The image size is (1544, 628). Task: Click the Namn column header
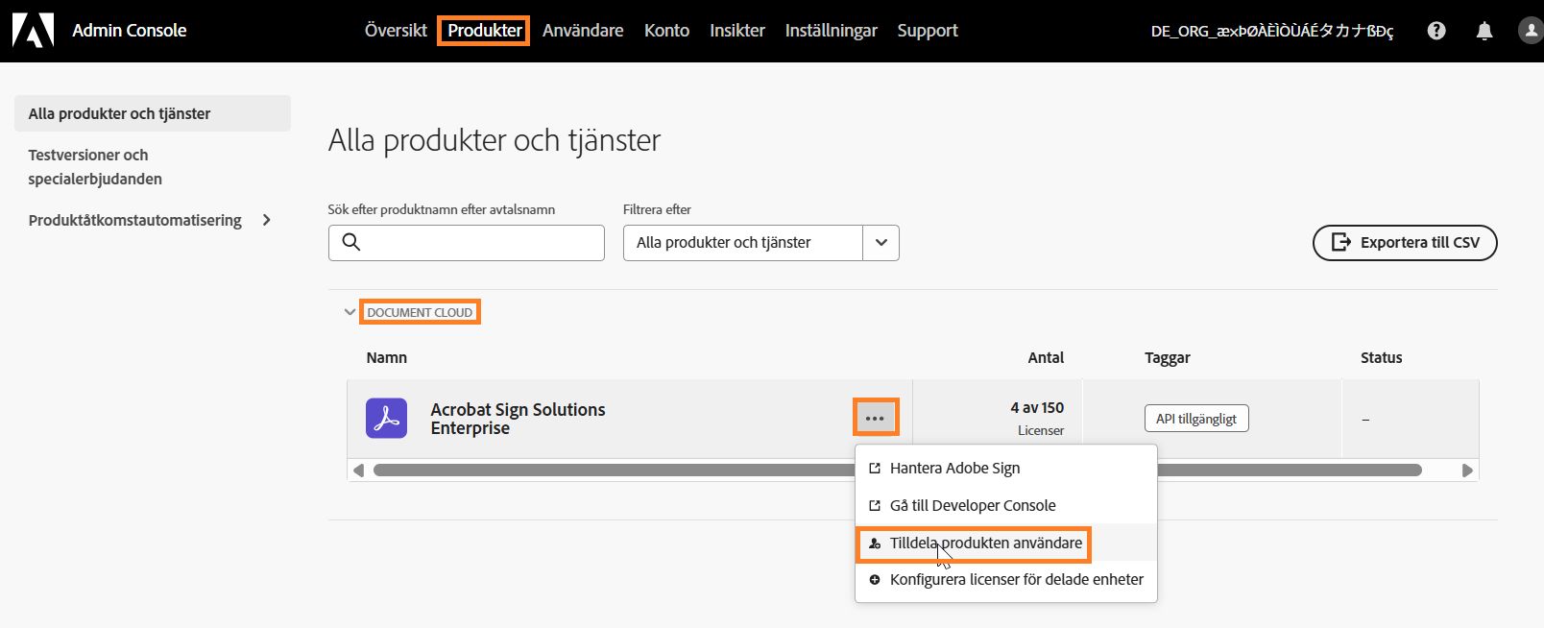(387, 358)
